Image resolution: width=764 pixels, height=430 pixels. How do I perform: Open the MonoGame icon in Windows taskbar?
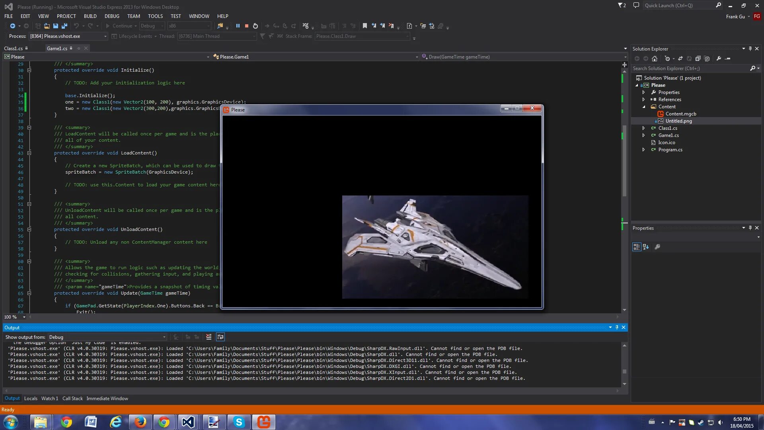pyautogui.click(x=263, y=422)
